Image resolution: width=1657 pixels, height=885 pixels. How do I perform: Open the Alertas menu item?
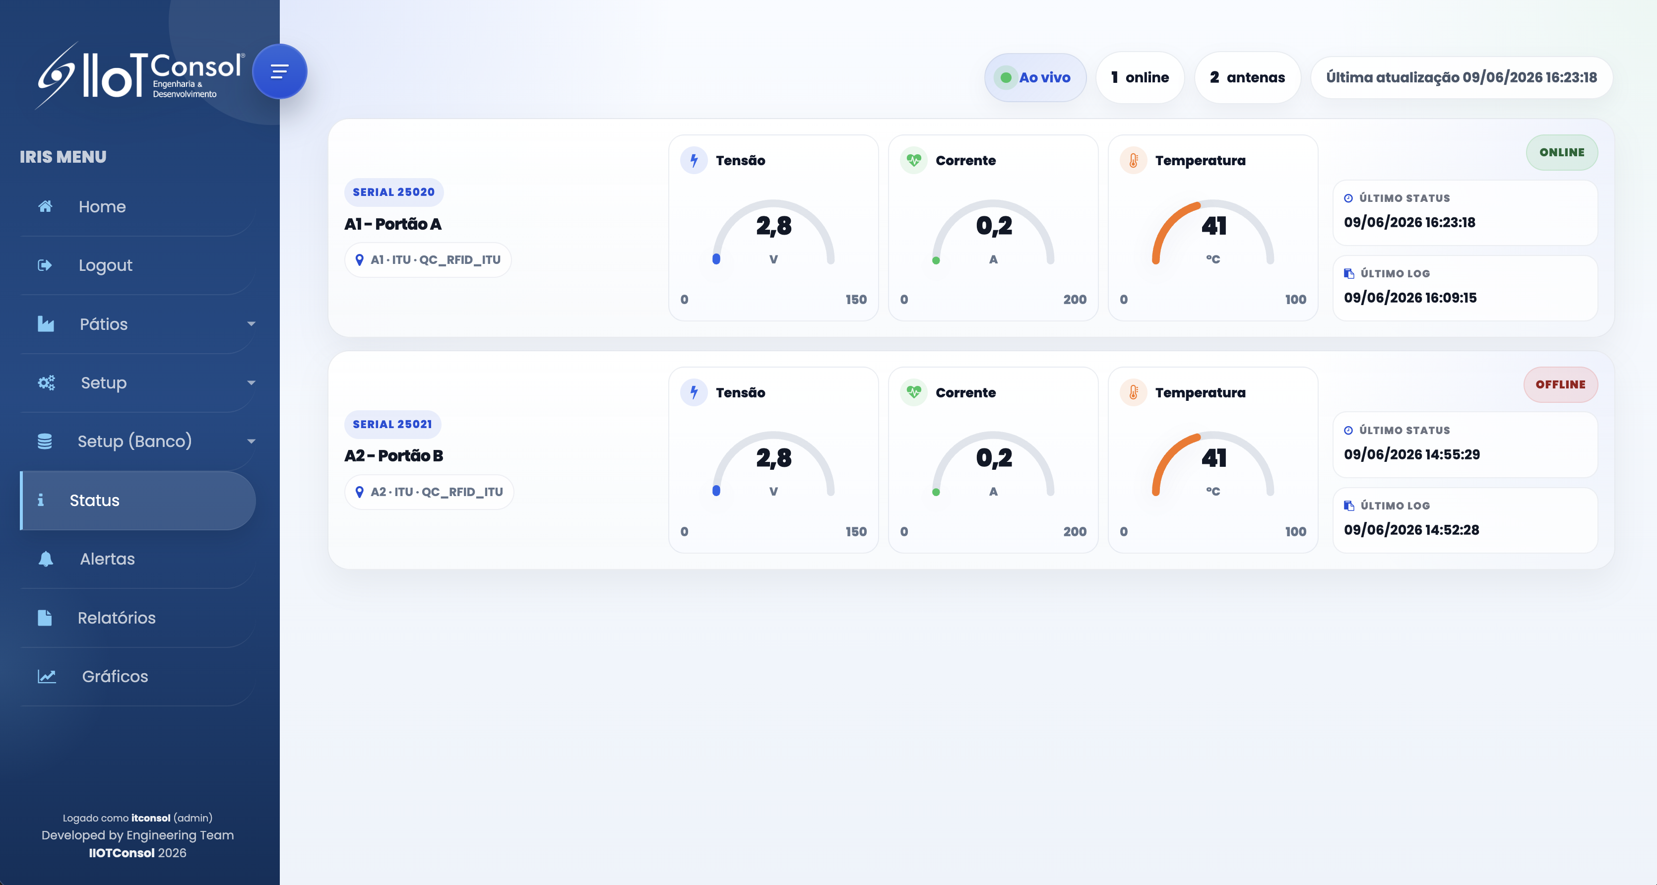click(x=137, y=559)
